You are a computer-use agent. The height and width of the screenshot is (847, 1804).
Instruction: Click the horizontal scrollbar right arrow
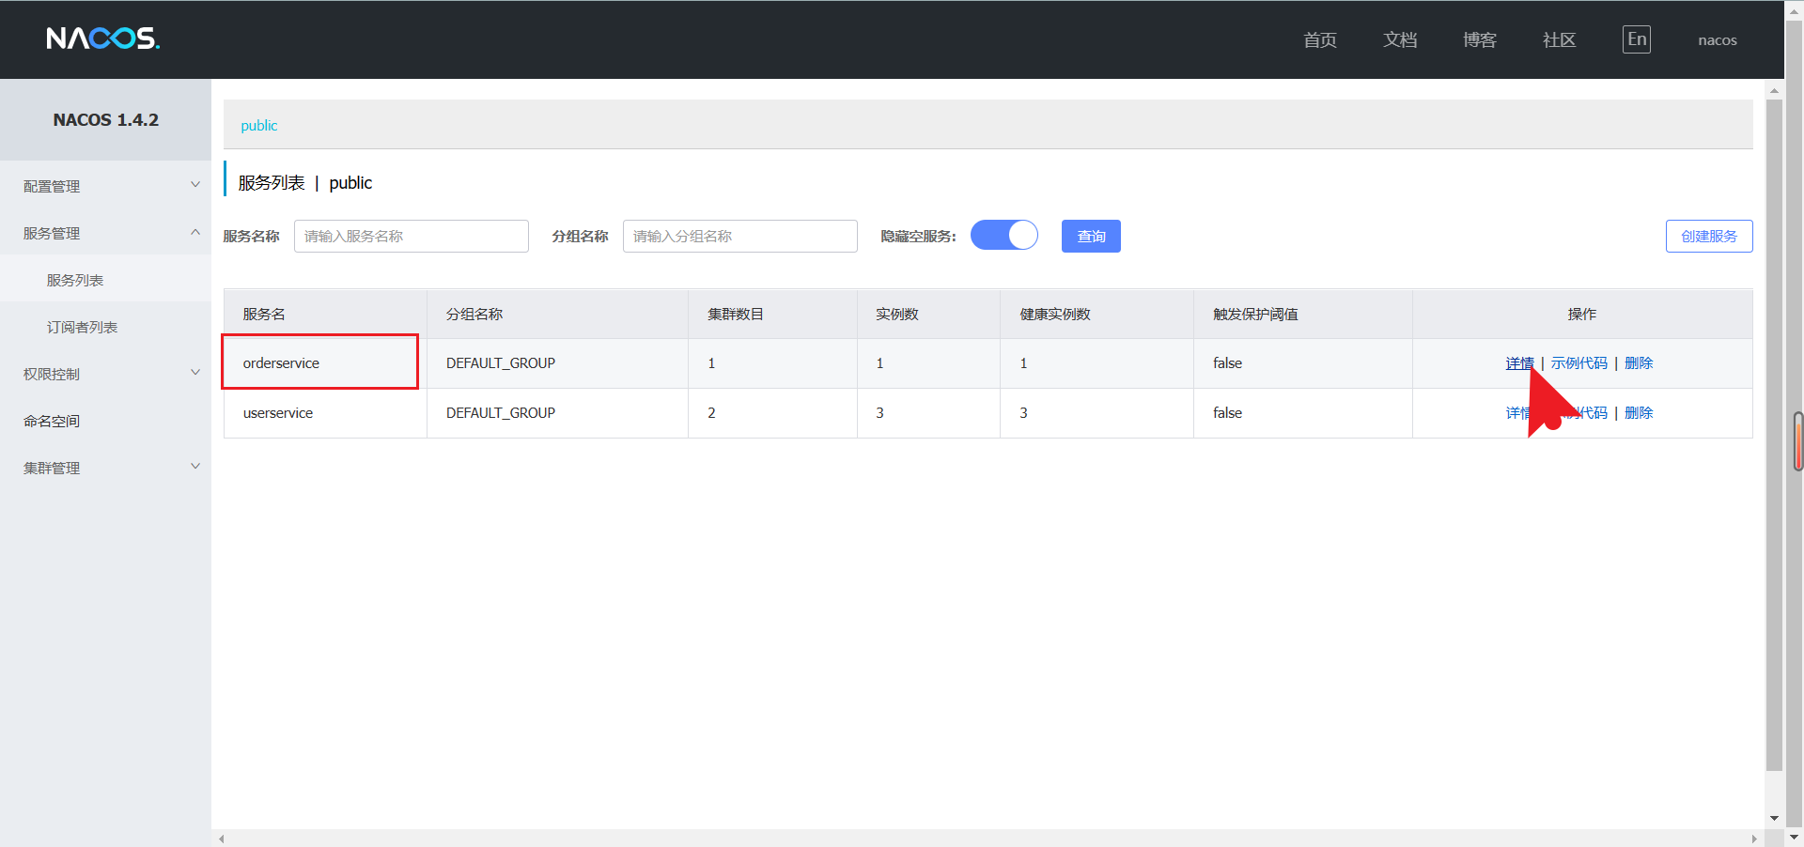pyautogui.click(x=1754, y=839)
